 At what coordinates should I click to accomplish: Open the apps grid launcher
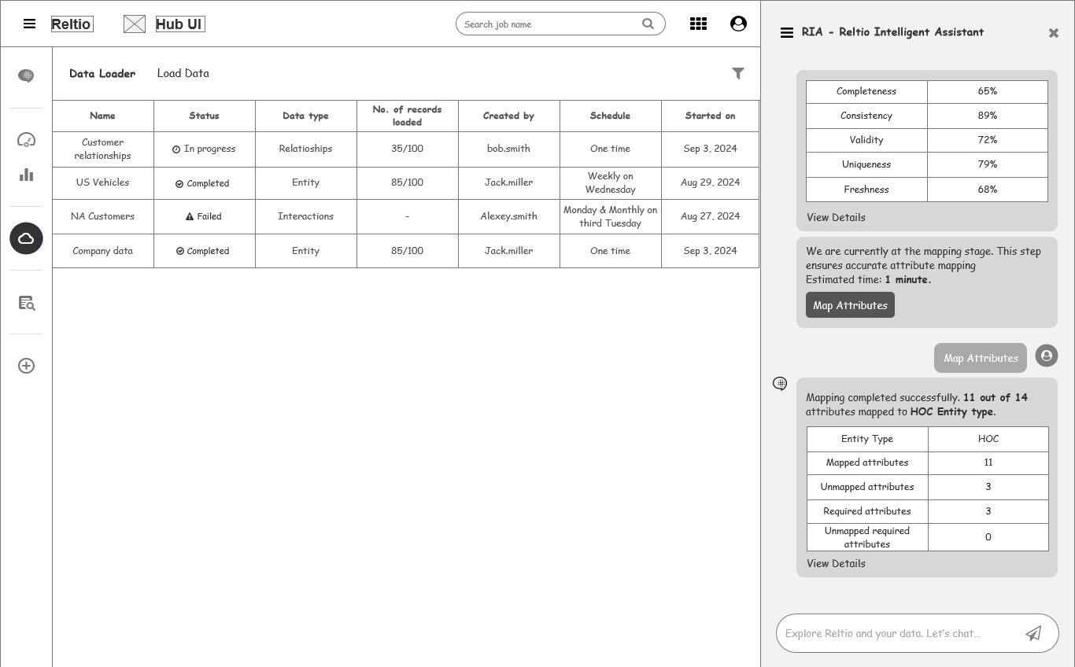[698, 24]
